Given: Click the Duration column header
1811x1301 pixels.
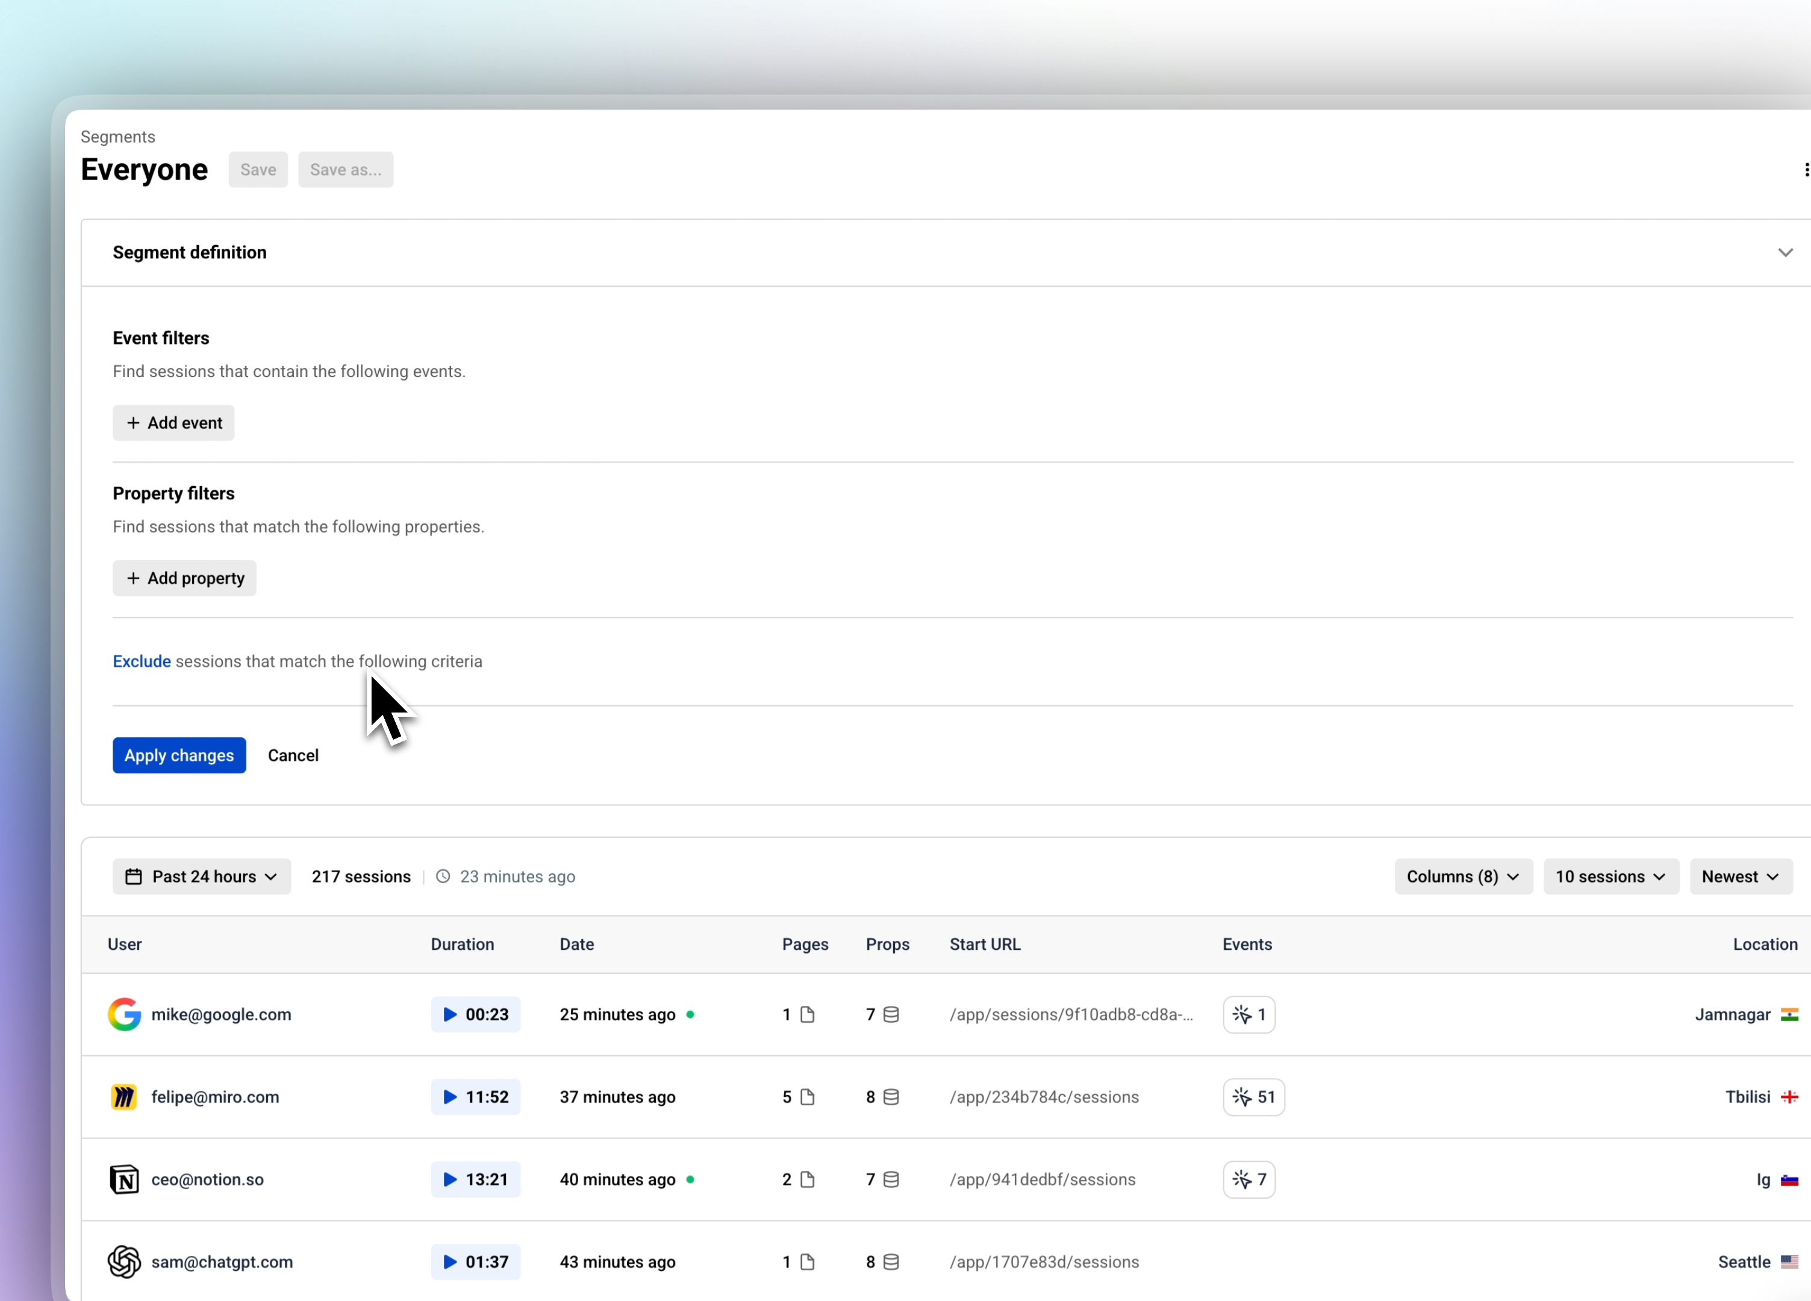Looking at the screenshot, I should (463, 944).
